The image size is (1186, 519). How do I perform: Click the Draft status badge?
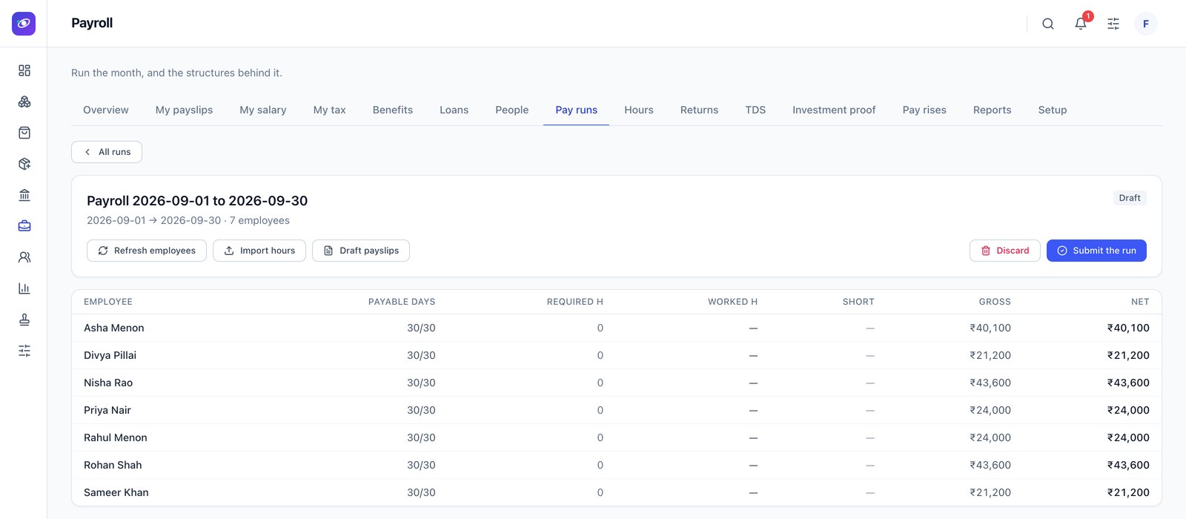pos(1130,198)
